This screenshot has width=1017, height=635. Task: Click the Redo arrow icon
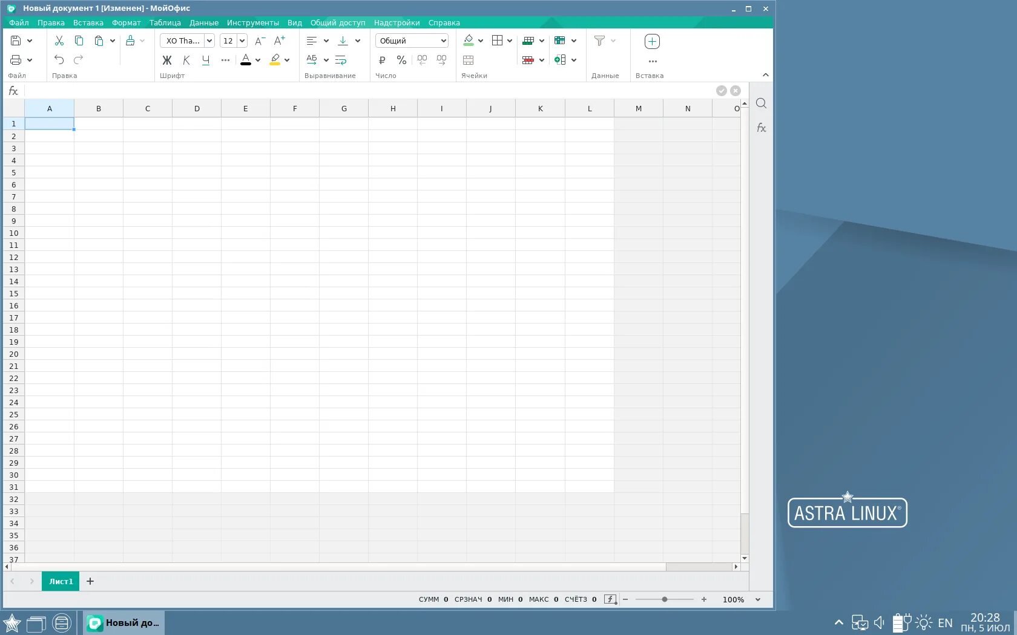pos(79,60)
